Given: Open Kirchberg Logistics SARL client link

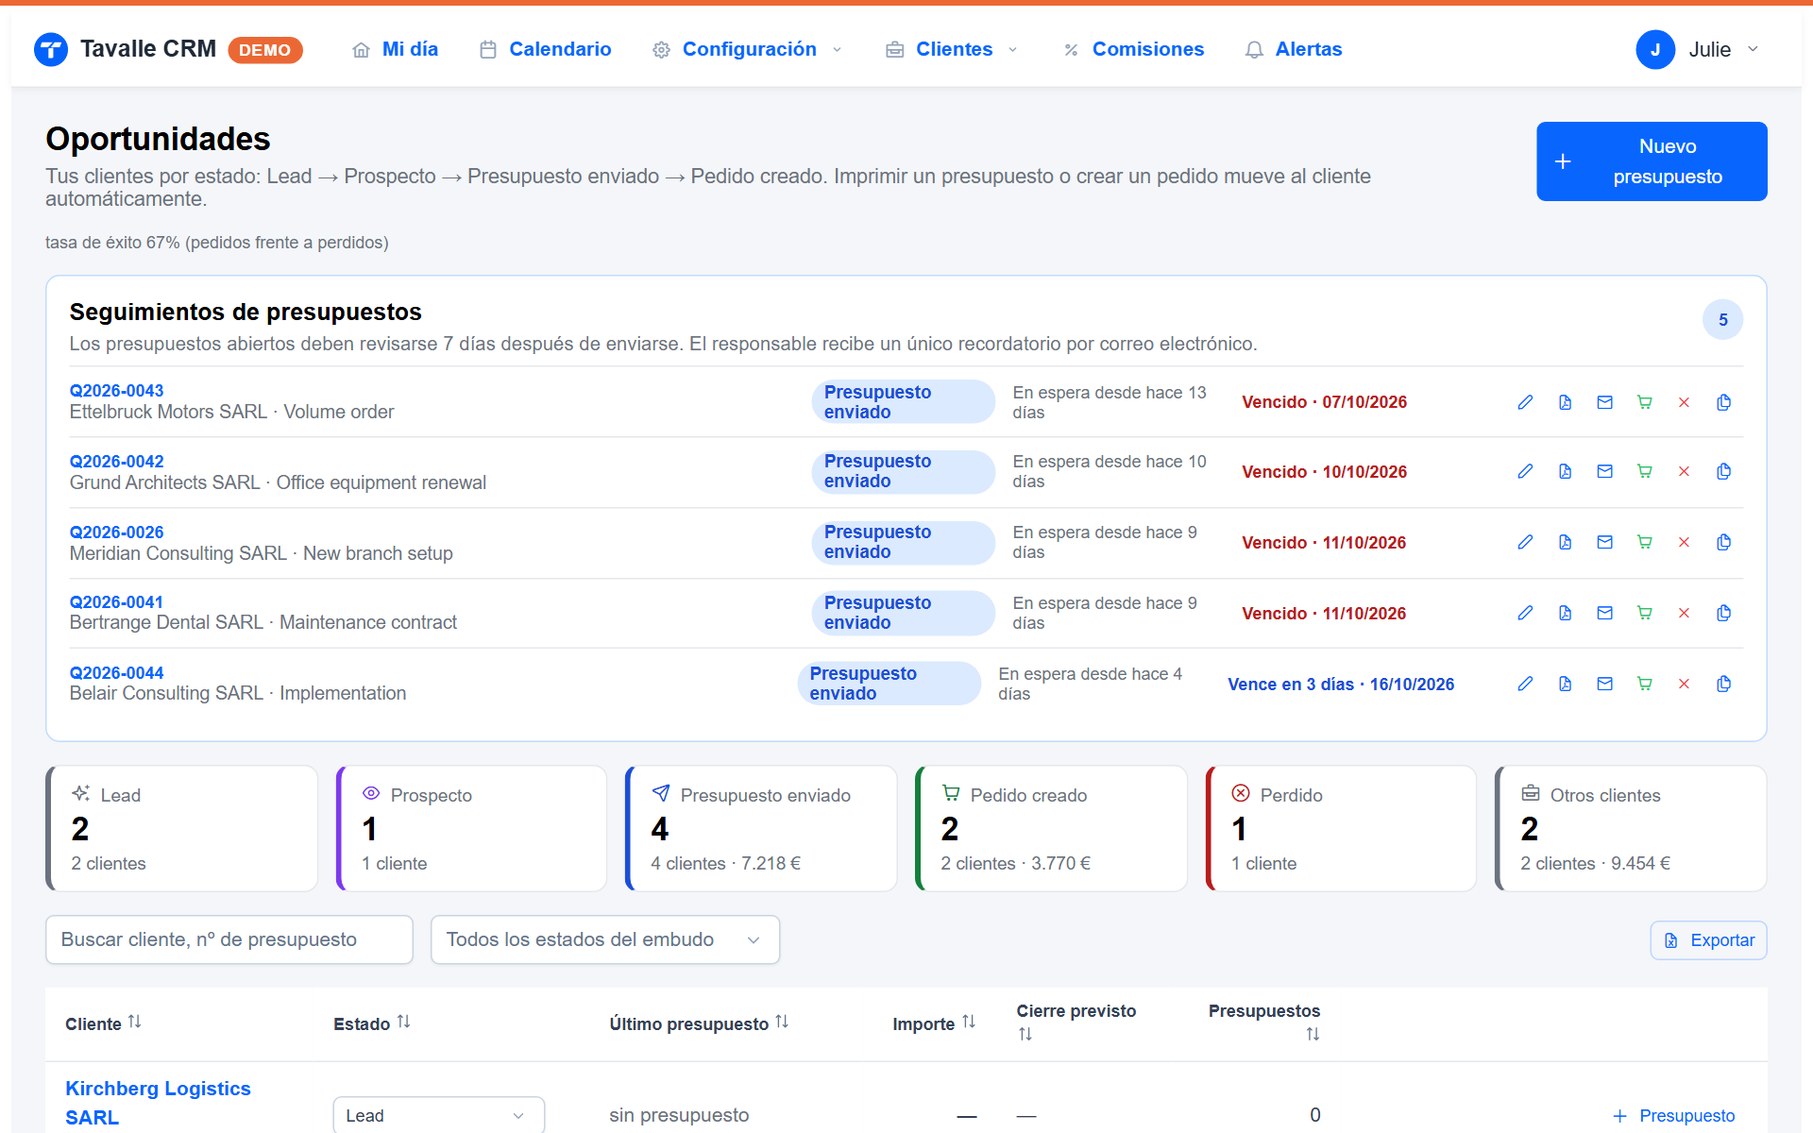Looking at the screenshot, I should coord(158,1103).
